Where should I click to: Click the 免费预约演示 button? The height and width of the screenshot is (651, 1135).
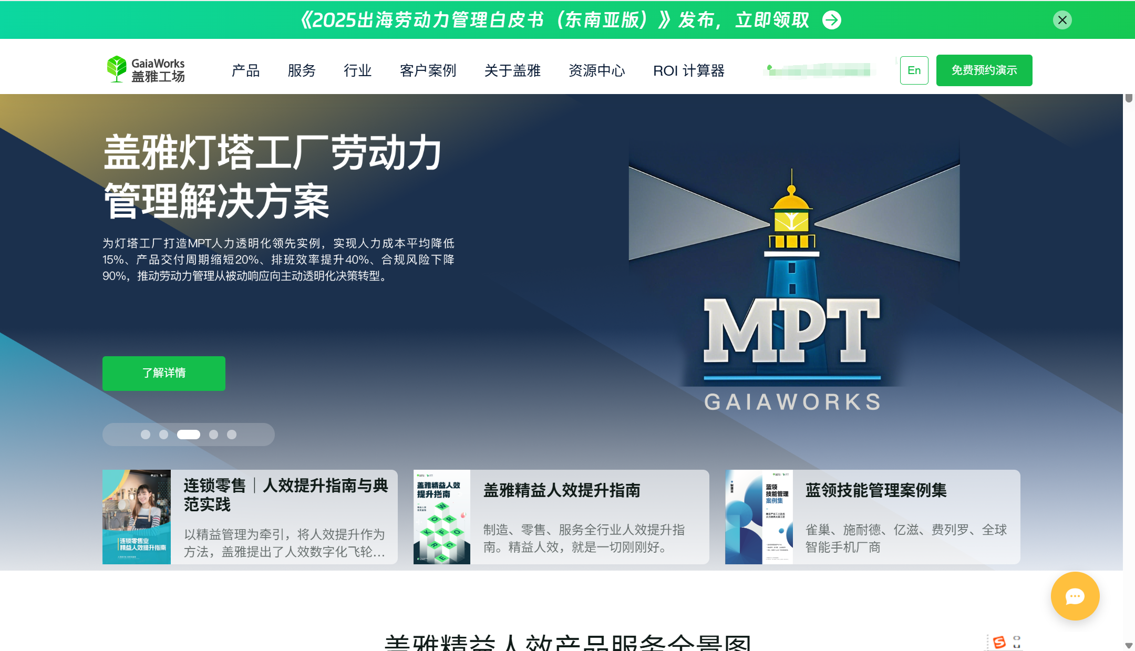(984, 70)
